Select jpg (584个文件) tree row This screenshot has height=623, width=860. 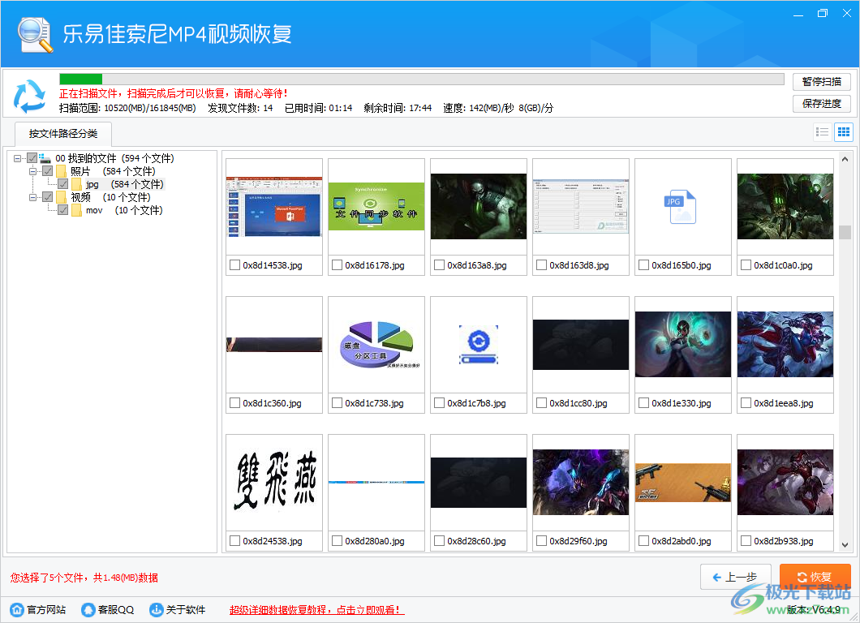pos(124,184)
